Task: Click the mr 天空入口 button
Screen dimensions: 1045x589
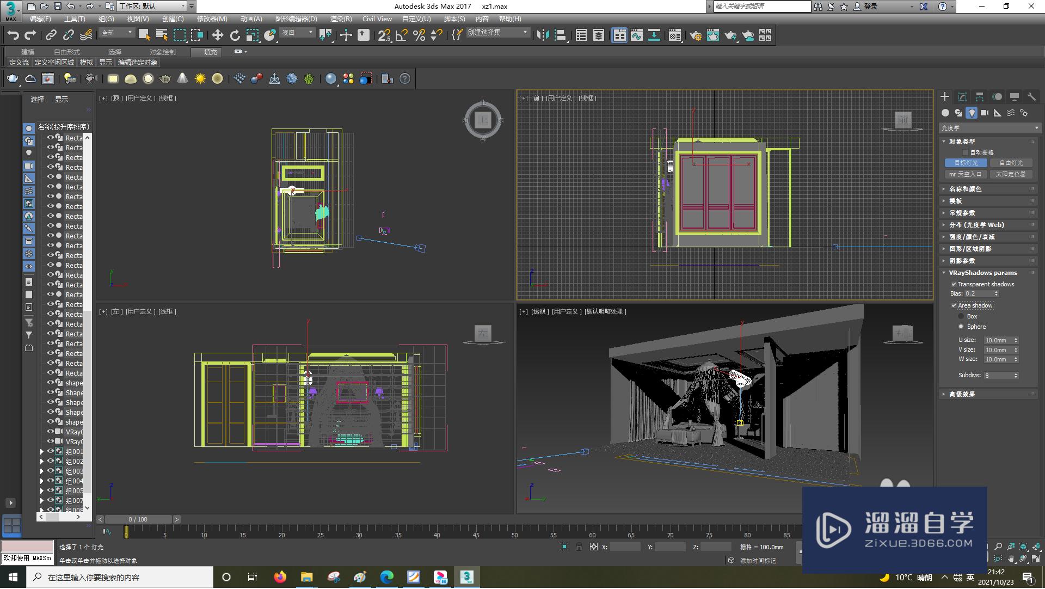Action: click(x=966, y=174)
